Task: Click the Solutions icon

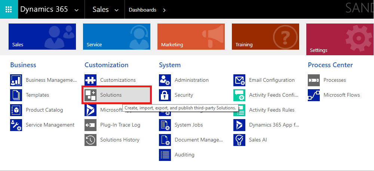Action: [x=91, y=95]
